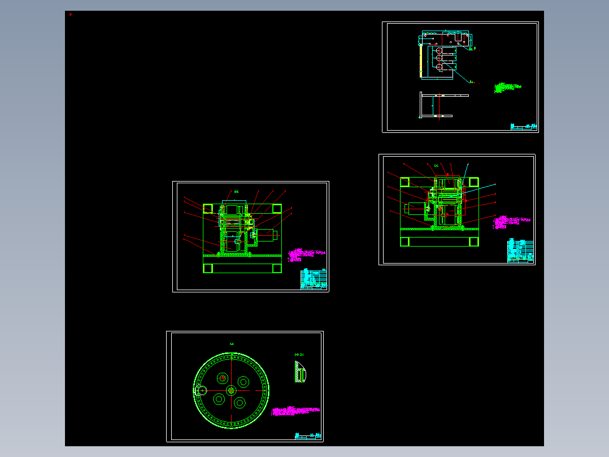Click title block of the gear plate sheet
Screen dimensions: 609x457
click(x=308, y=437)
